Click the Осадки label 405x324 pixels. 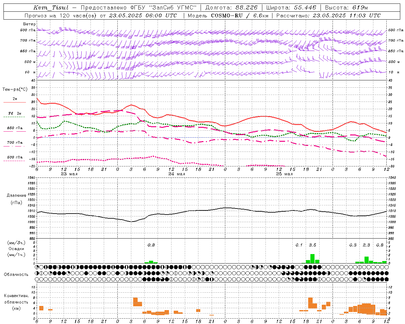pyautogui.click(x=16, y=249)
